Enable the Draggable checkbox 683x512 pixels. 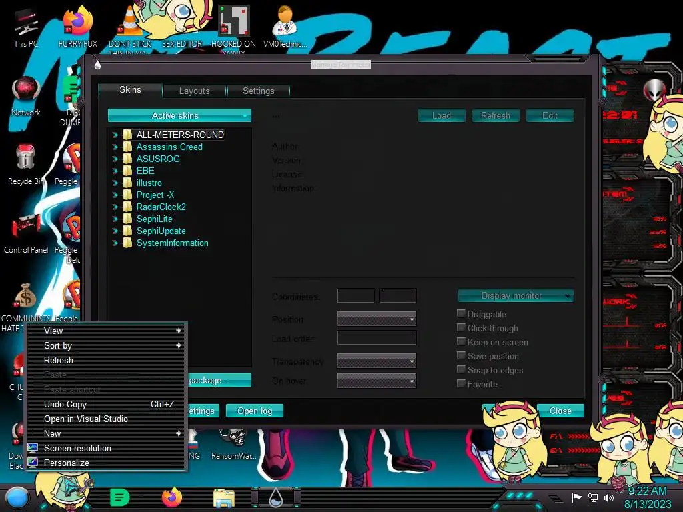[x=461, y=313]
